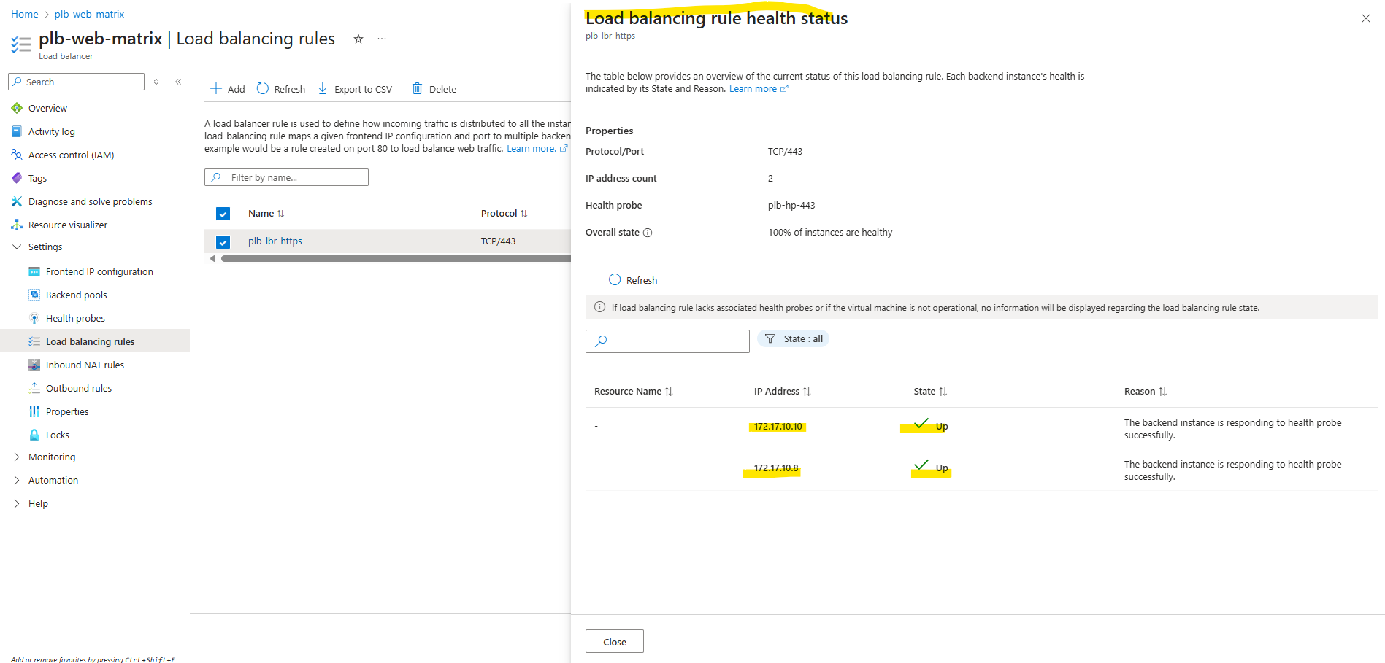Click the plb-web-matrix breadcrumb link
The height and width of the screenshot is (663, 1385).
click(x=90, y=14)
